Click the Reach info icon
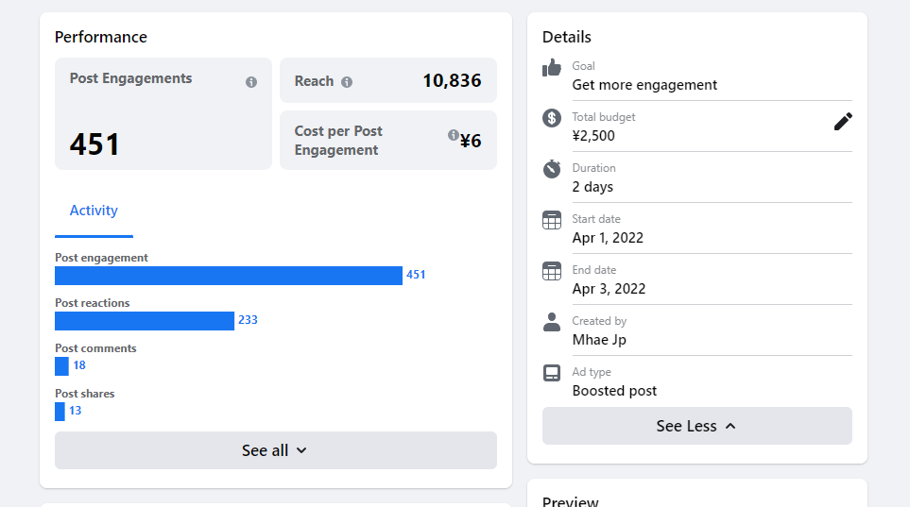 (347, 82)
